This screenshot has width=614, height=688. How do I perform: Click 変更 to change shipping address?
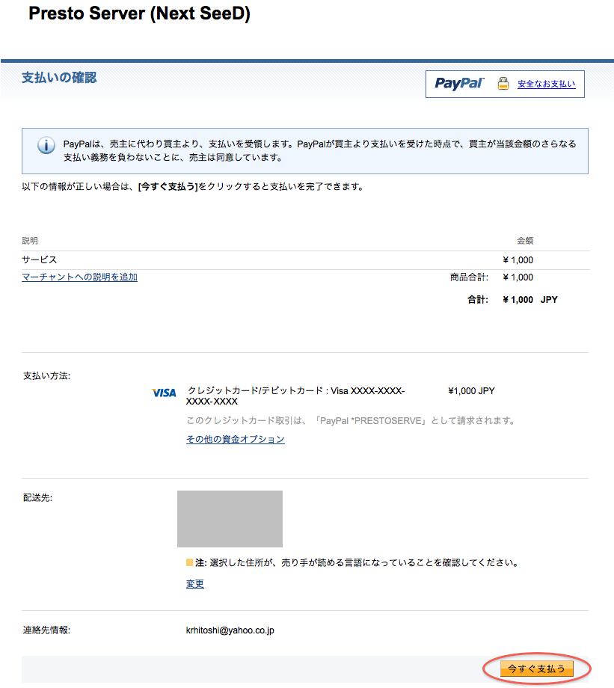click(195, 584)
